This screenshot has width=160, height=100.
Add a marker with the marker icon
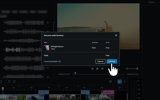[14, 82]
